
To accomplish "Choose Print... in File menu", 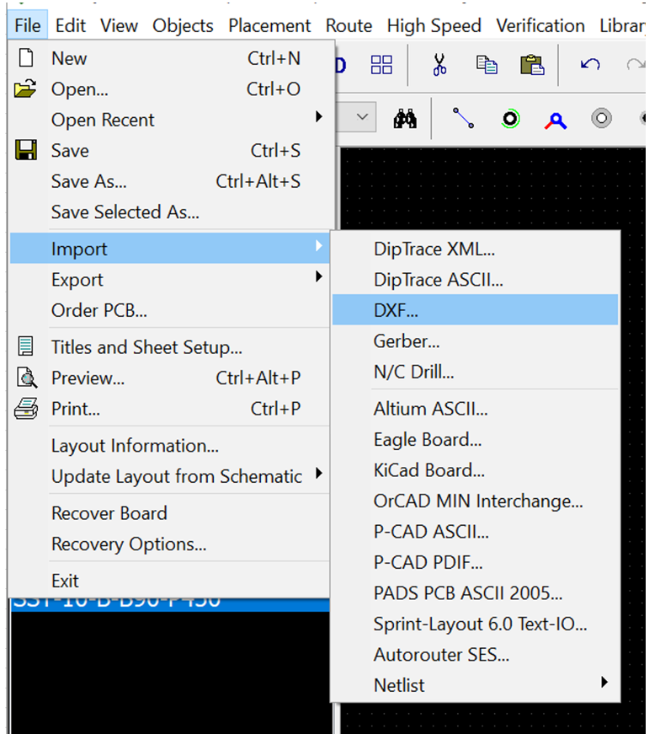I will pos(170,409).
